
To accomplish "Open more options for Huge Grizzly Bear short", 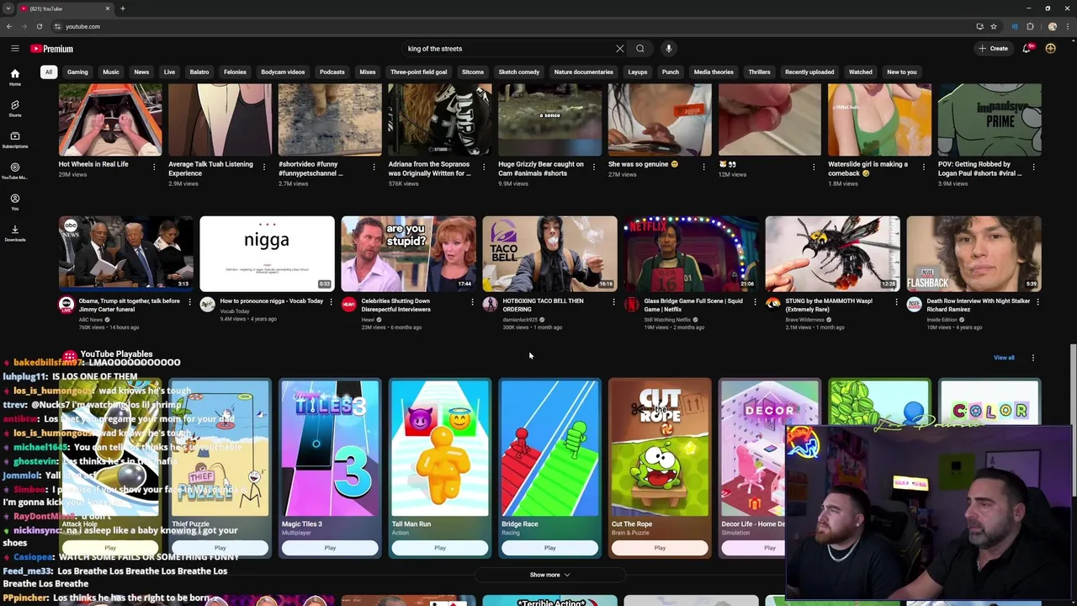I will click(x=594, y=167).
